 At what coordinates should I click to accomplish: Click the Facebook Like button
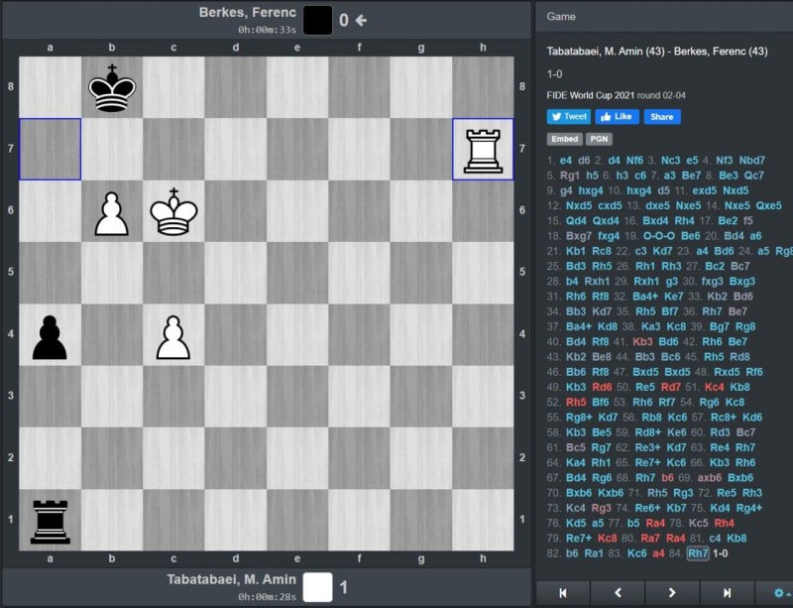coord(617,116)
